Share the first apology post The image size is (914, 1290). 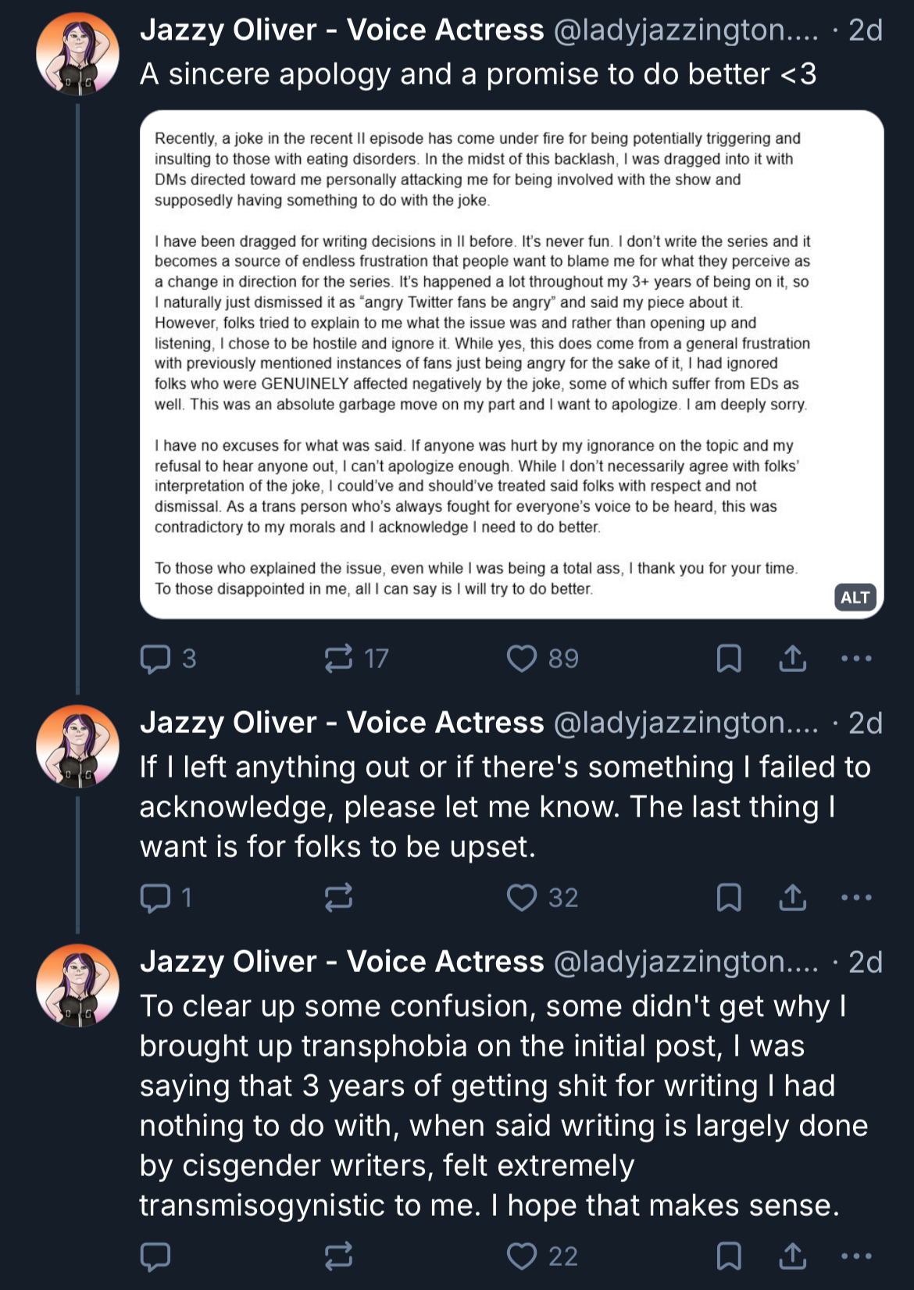[x=793, y=659]
